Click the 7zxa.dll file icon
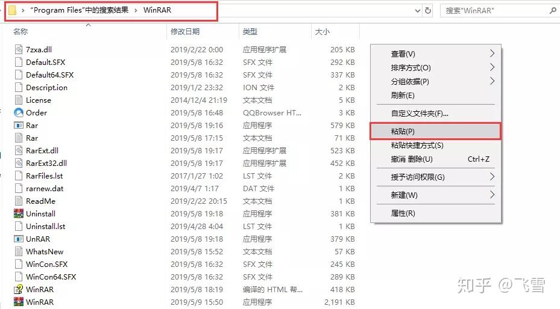This screenshot has width=560, height=309. 19,49
